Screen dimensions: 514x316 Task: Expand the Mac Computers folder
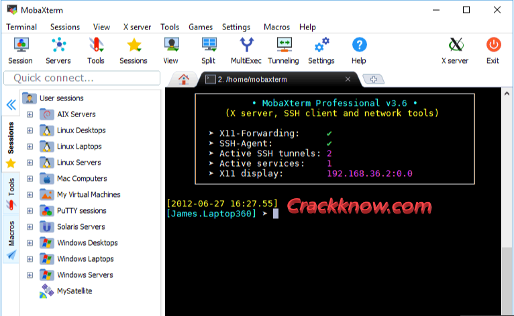pyautogui.click(x=30, y=179)
